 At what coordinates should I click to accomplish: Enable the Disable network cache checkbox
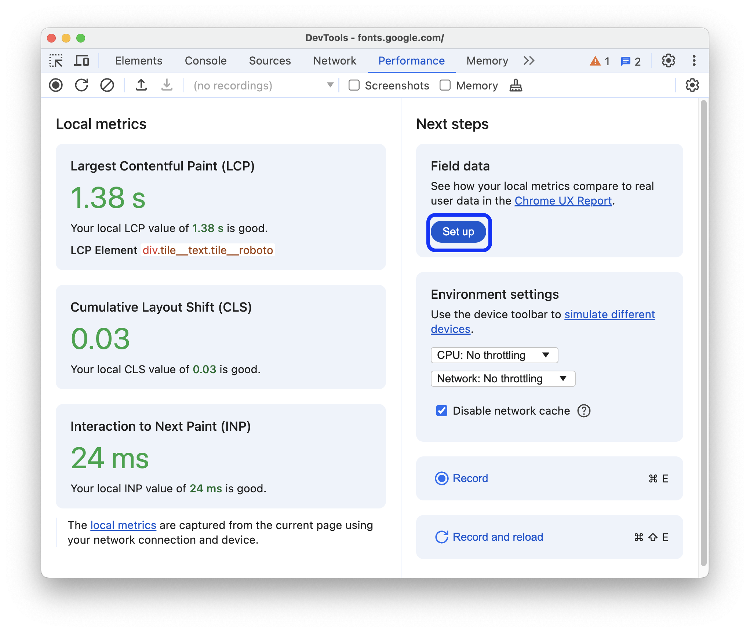(x=441, y=411)
